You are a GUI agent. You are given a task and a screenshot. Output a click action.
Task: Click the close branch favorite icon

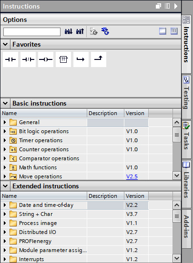coord(99,59)
